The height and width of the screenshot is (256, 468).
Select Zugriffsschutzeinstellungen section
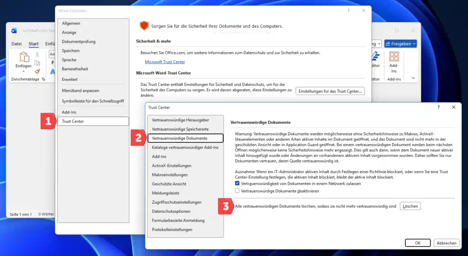[186, 202]
